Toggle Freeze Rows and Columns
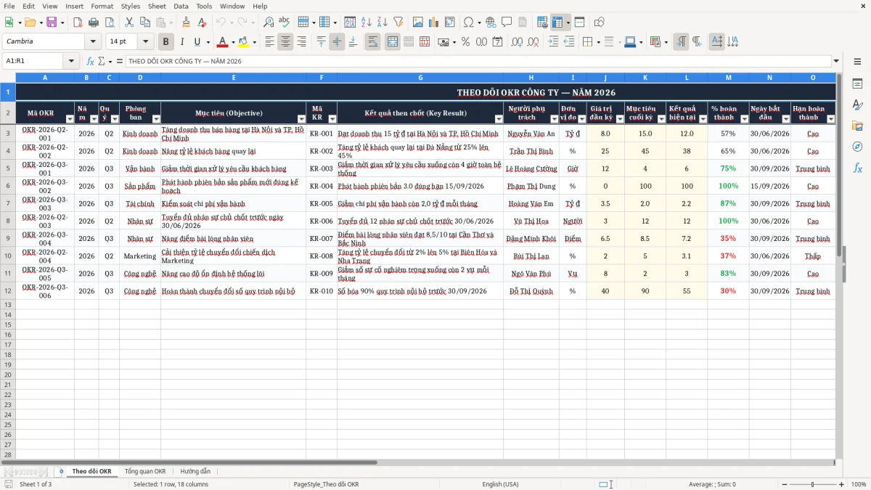This screenshot has width=871, height=490. 557,23
